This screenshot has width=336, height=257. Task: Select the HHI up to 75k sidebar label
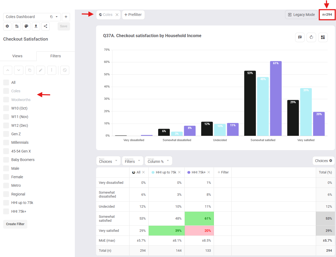[22, 203]
